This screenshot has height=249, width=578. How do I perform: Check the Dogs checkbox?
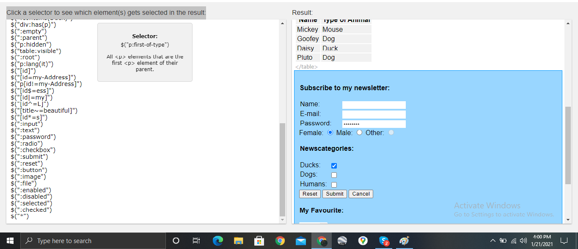click(334, 175)
